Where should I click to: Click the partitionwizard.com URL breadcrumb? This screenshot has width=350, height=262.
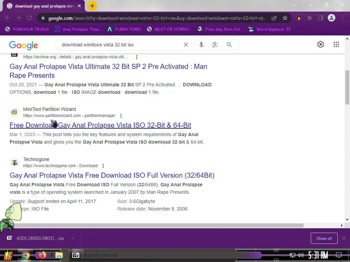(69, 116)
